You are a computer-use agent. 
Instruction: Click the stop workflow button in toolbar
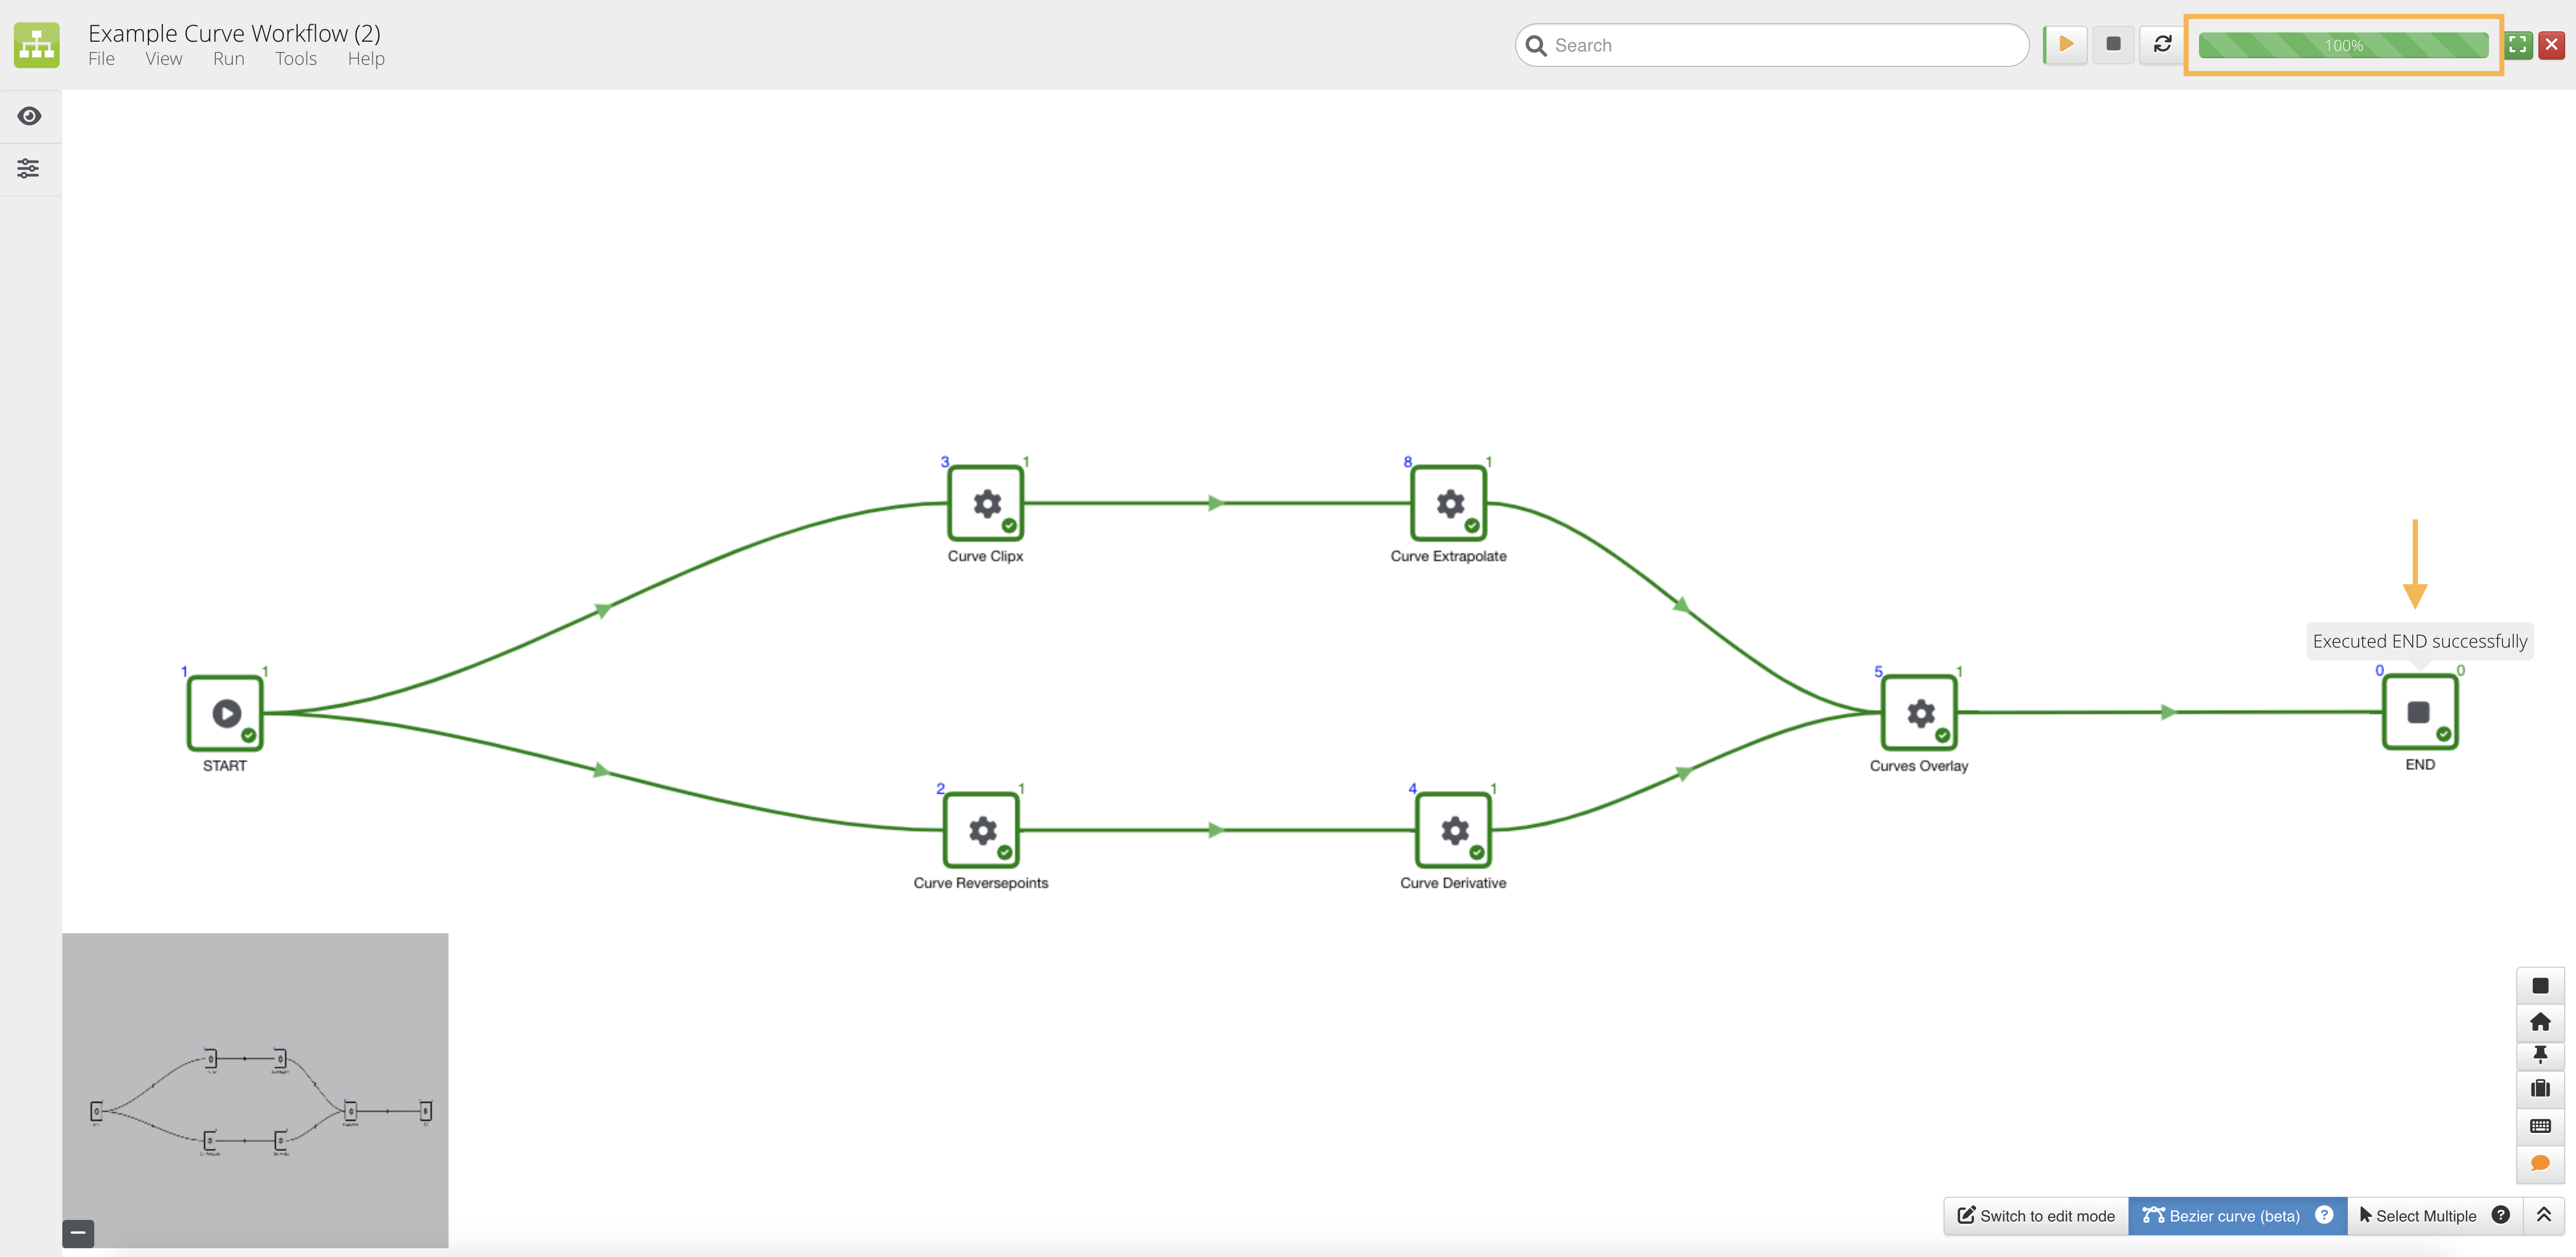point(2113,45)
